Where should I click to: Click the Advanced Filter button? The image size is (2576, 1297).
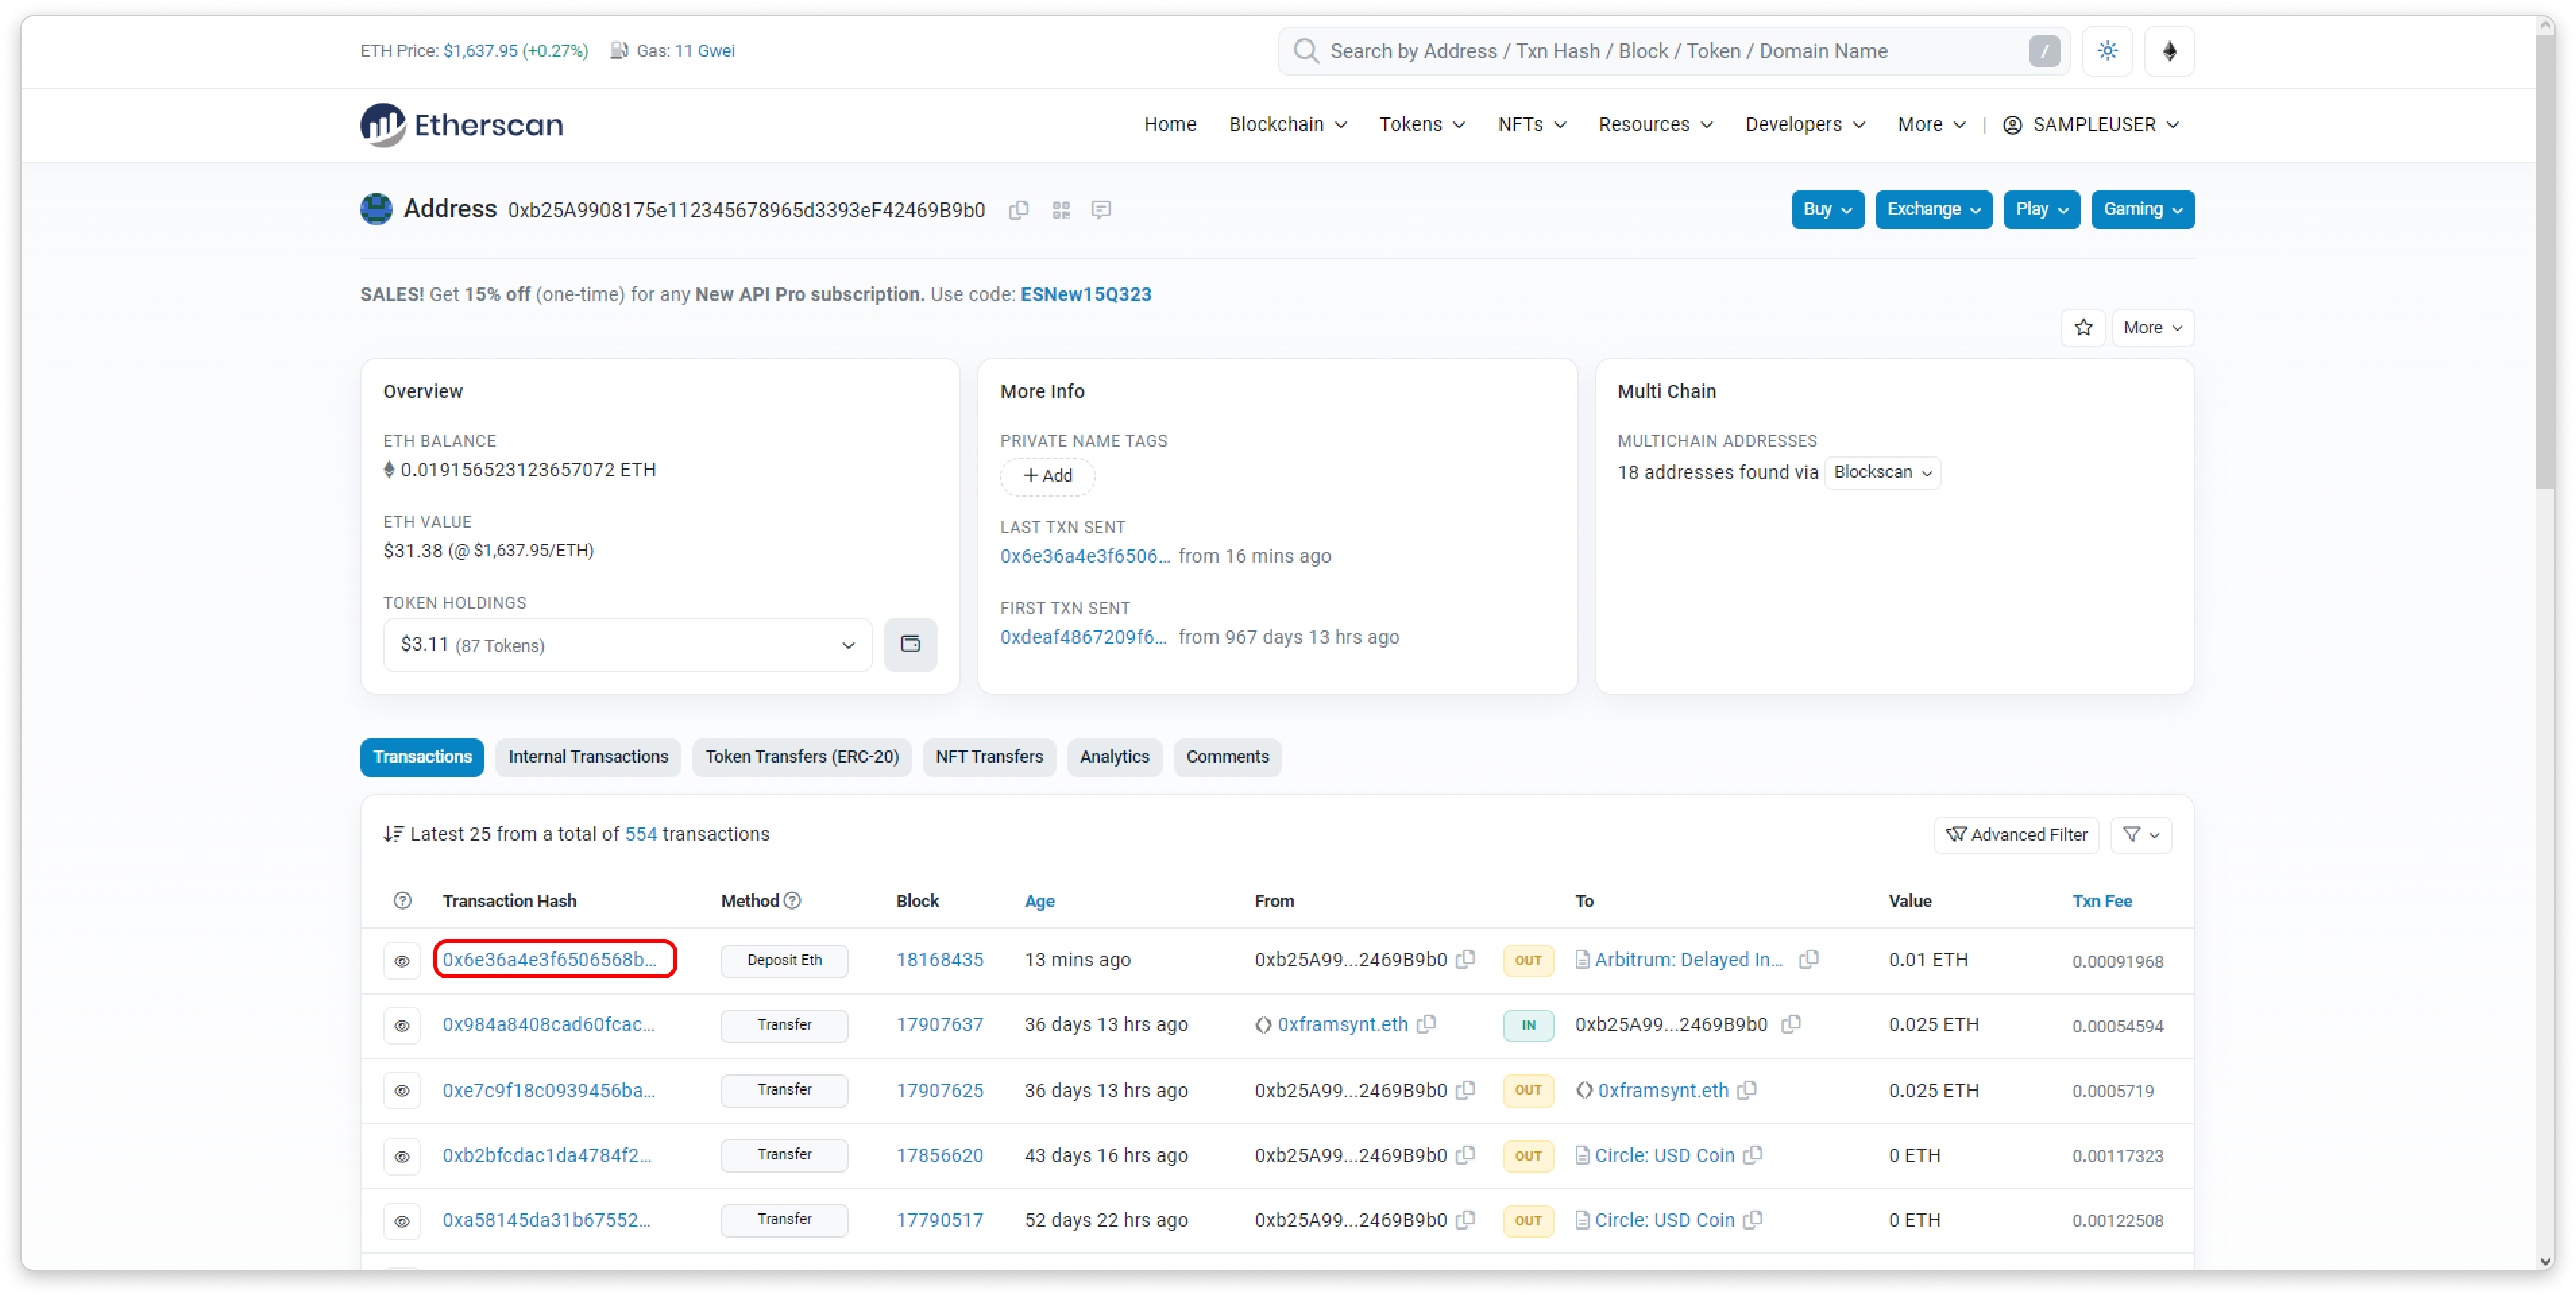(2016, 834)
